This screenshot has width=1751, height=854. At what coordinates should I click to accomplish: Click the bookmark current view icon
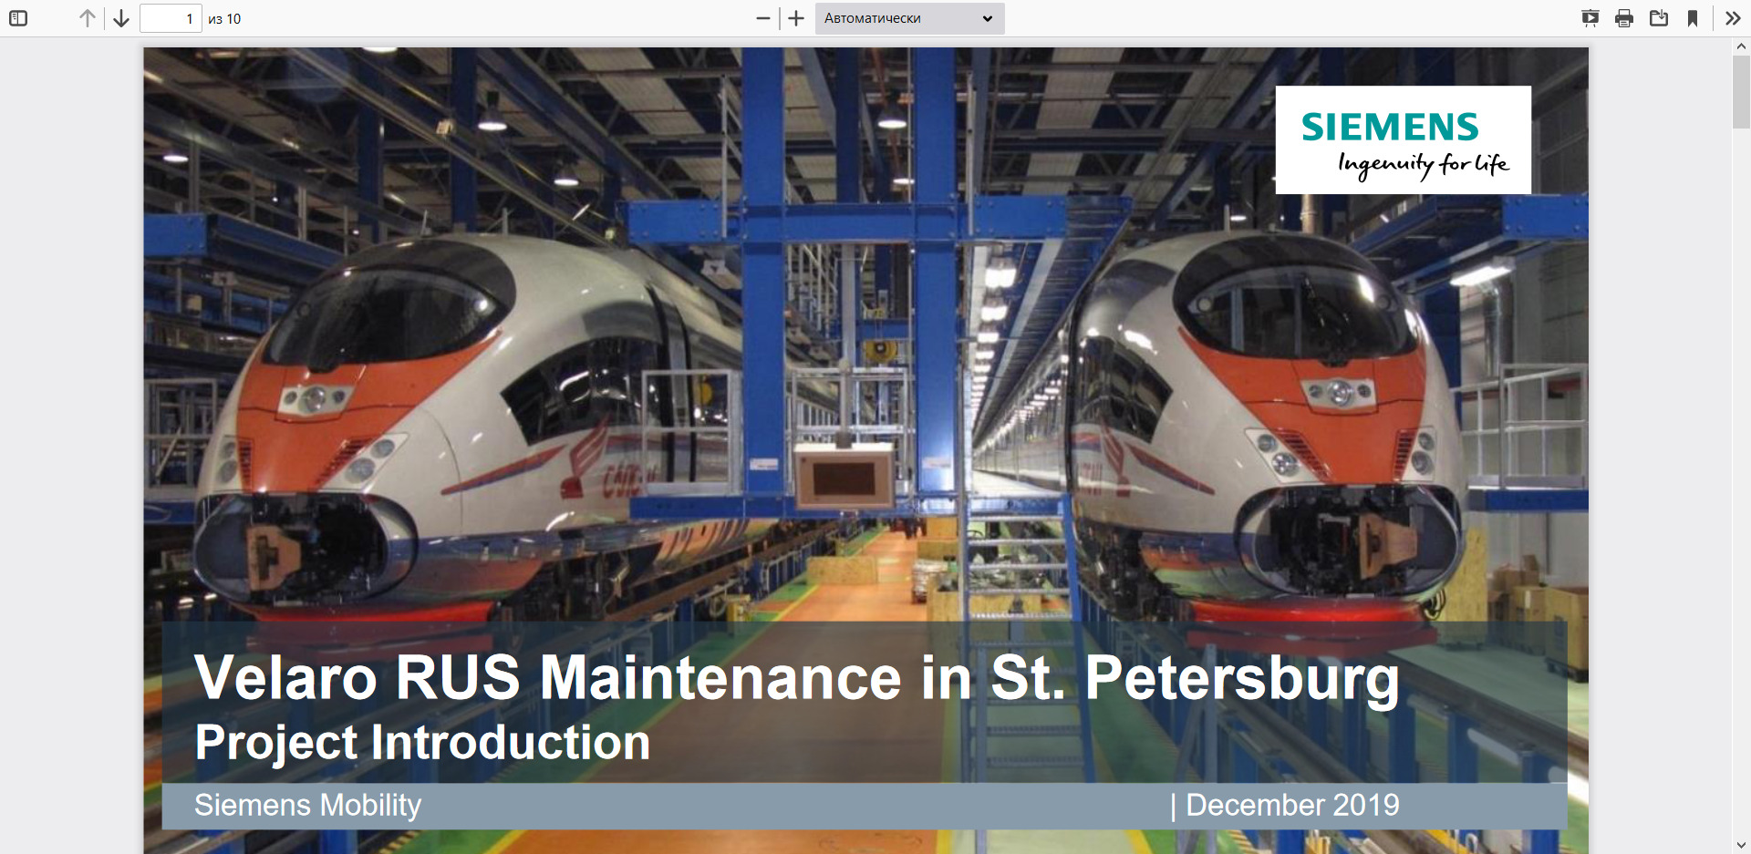1693,18
